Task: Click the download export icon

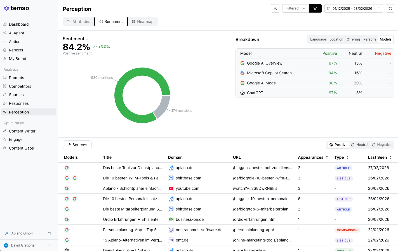Action: [x=275, y=8]
